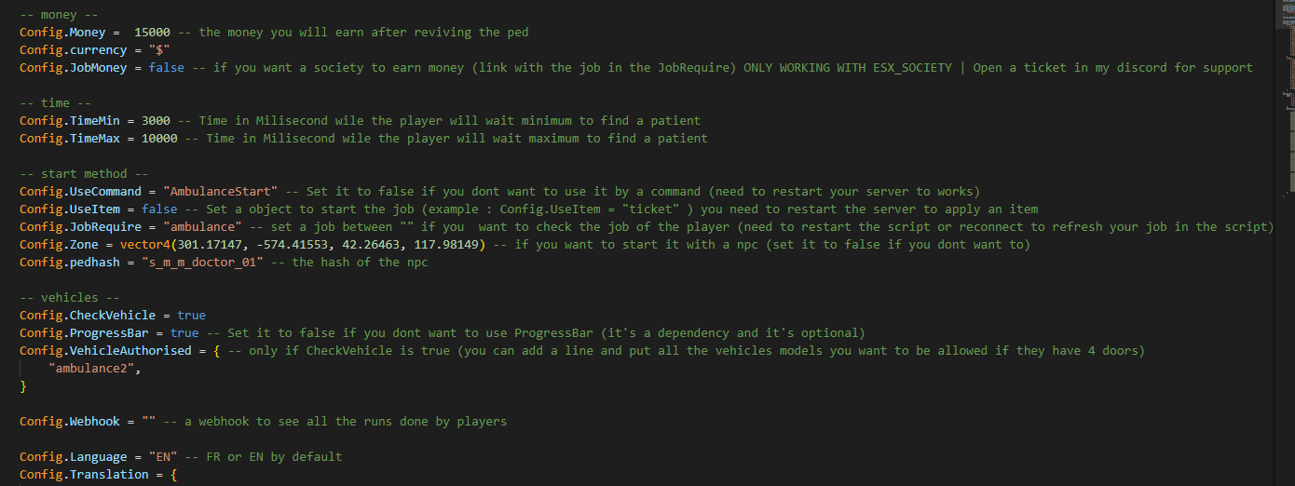Click the false value of Config.UseItem
The height and width of the screenshot is (486, 1295).
tap(158, 209)
